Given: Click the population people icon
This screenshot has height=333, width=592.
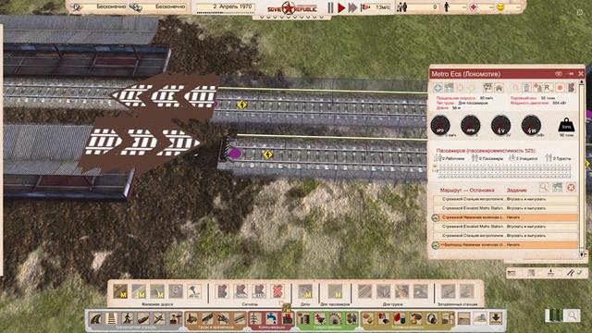Looking at the screenshot, I should 401,6.
